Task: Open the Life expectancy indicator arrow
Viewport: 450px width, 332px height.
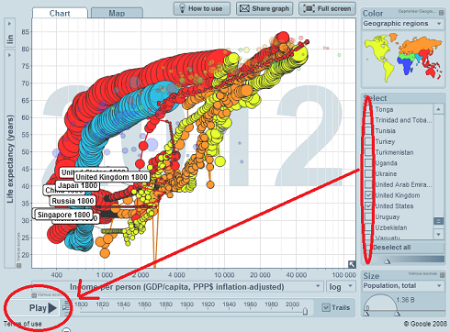Action: 9,55
